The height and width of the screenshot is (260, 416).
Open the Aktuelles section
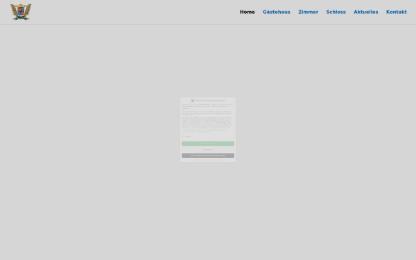[366, 12]
